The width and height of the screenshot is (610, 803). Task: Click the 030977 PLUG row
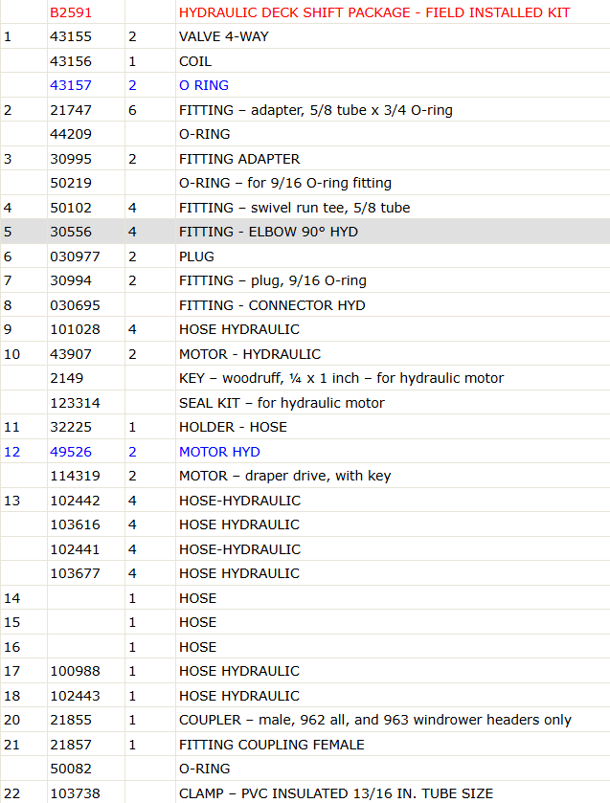click(305, 257)
